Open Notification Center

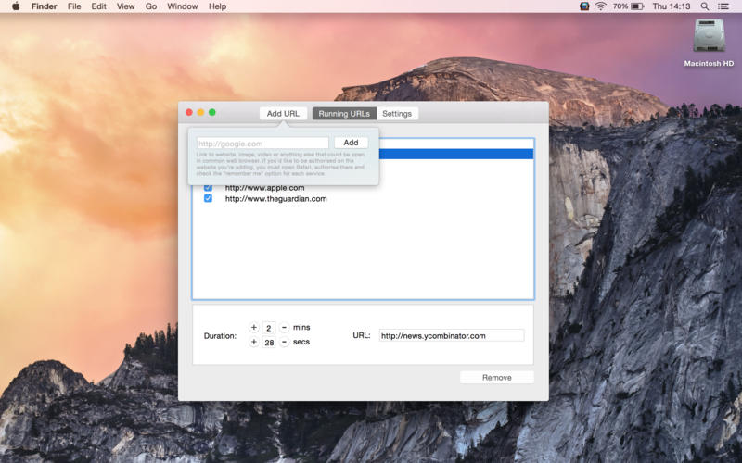click(724, 6)
